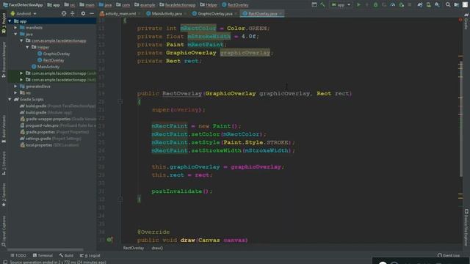Toggle tool window quick access at status bar corner
Screen dimensions: 470x264
click(5, 262)
